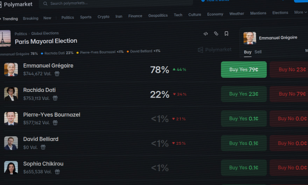
Task: Copy the market link icon
Action: click(216, 34)
